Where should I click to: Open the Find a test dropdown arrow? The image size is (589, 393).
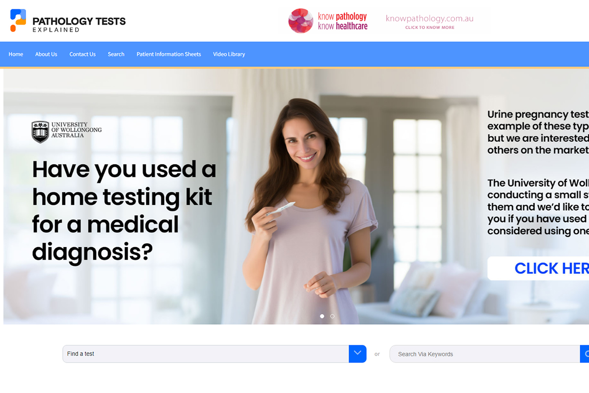357,354
